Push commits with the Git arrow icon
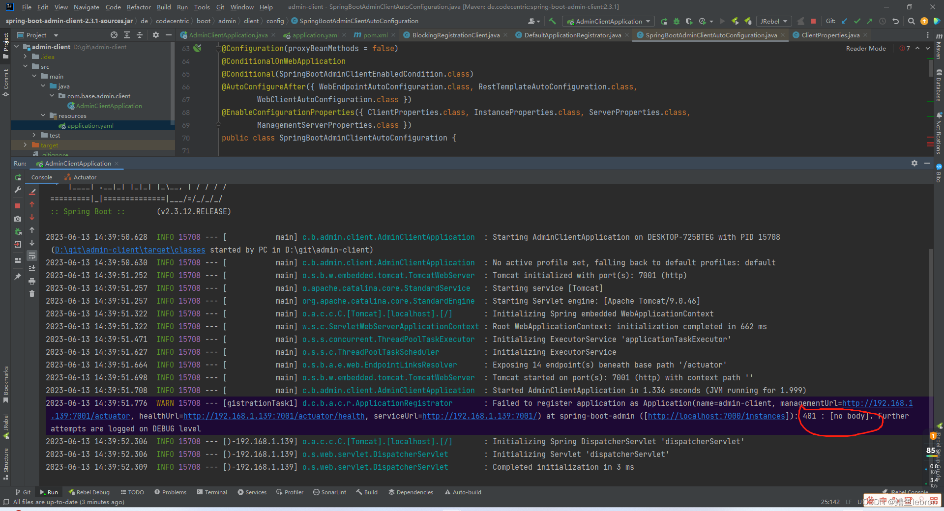944x511 pixels. tap(869, 21)
